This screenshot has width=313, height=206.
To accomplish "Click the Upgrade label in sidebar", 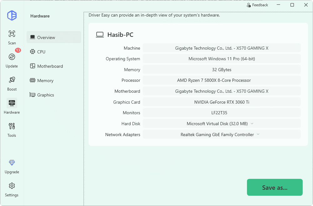I will tap(12, 172).
